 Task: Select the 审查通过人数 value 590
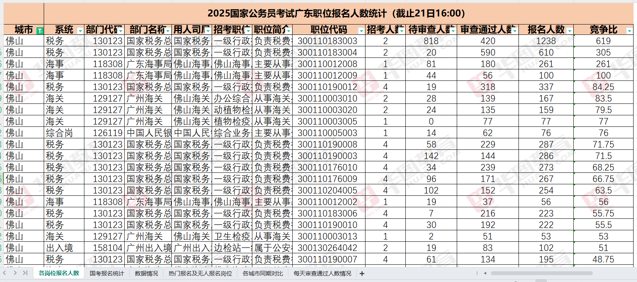[x=488, y=52]
